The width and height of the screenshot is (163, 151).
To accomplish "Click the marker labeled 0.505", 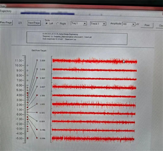I will click(37, 113).
